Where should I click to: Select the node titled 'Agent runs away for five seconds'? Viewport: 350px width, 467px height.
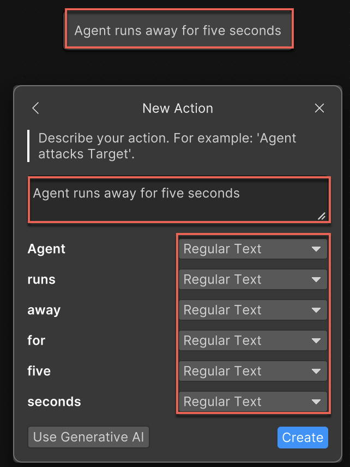point(178,31)
